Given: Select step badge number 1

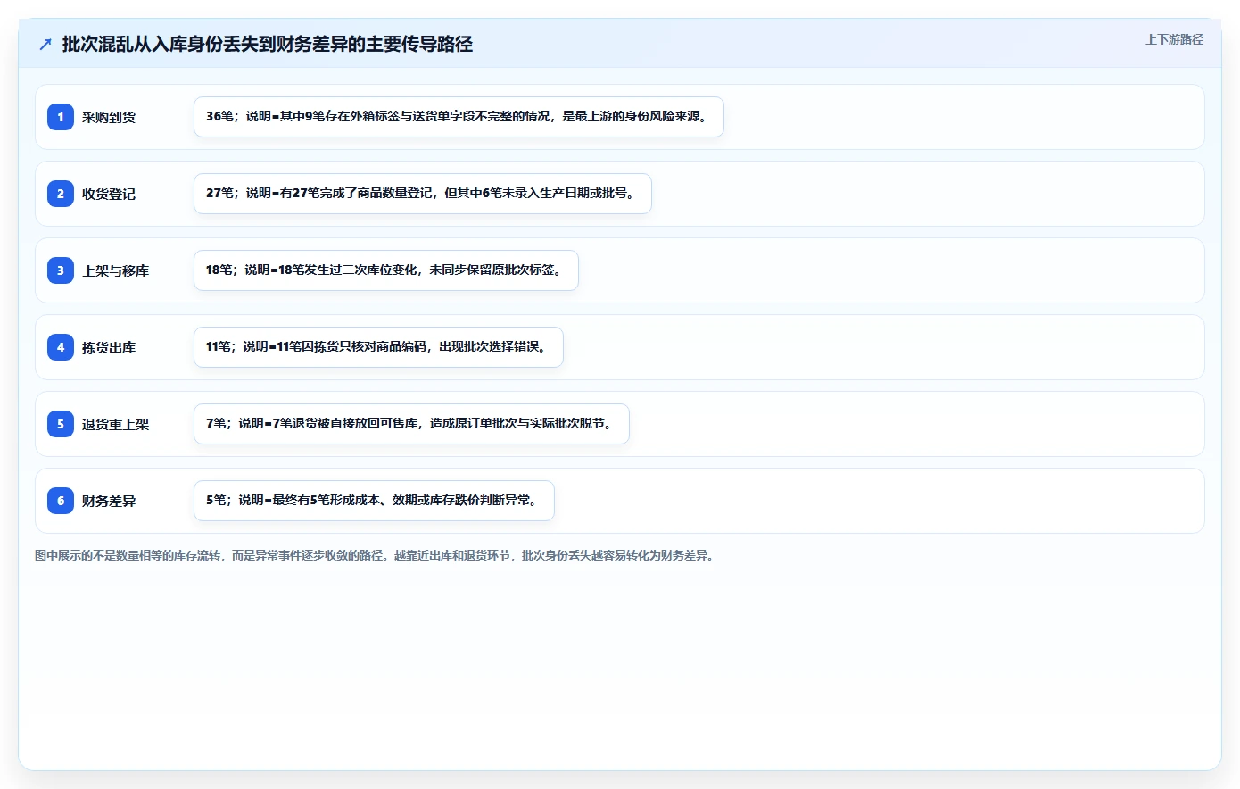Looking at the screenshot, I should (61, 117).
